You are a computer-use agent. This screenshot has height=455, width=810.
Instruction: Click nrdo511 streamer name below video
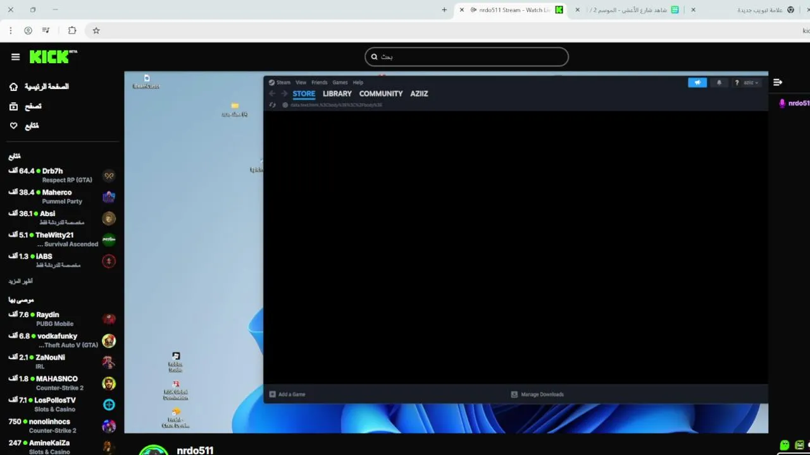point(195,450)
